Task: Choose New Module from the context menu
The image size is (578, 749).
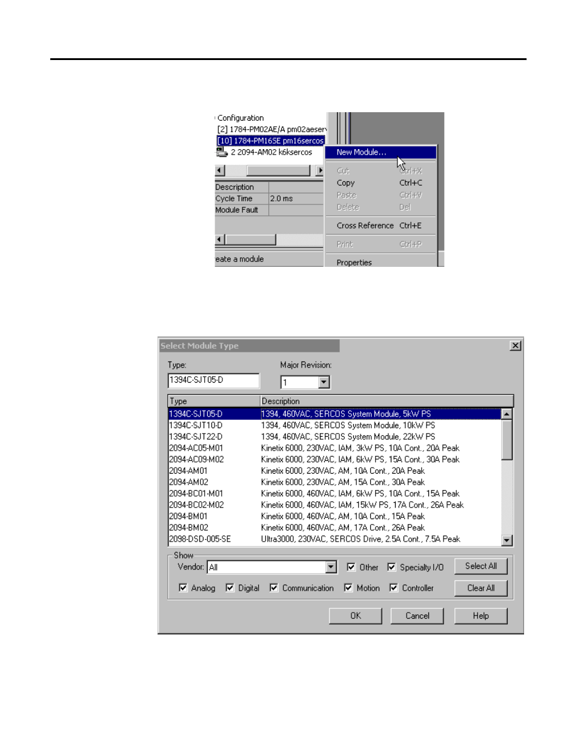Action: click(380, 152)
